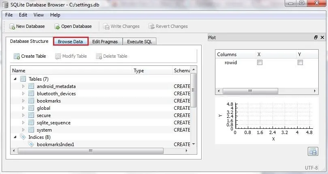Expand the global table node
This screenshot has width=328, height=174.
[23, 108]
